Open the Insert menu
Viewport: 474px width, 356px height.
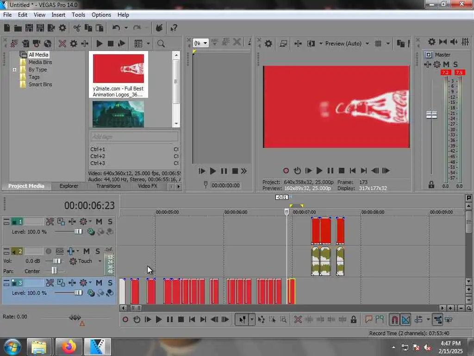[x=58, y=15]
